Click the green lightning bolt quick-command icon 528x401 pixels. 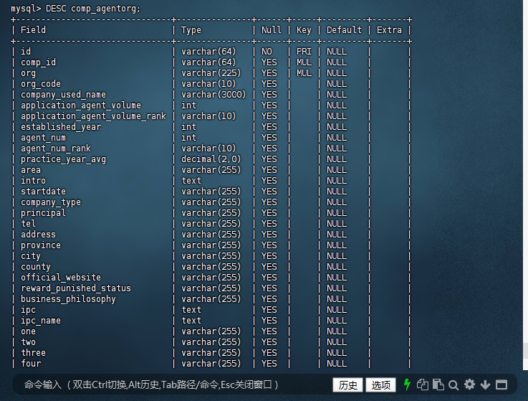coord(407,385)
